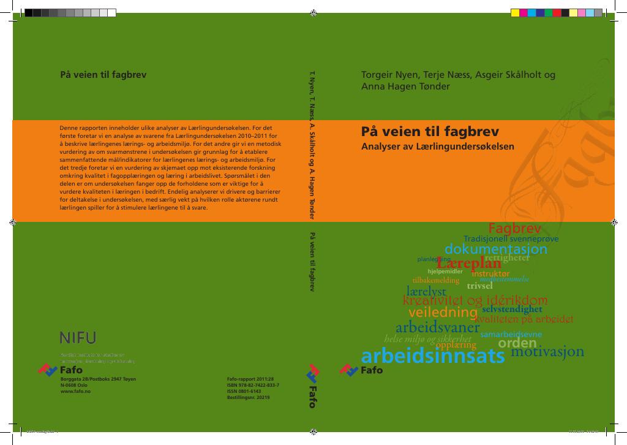The image size is (627, 445).
Task: Click the red 'Læreplan' word
Action: pos(468,263)
